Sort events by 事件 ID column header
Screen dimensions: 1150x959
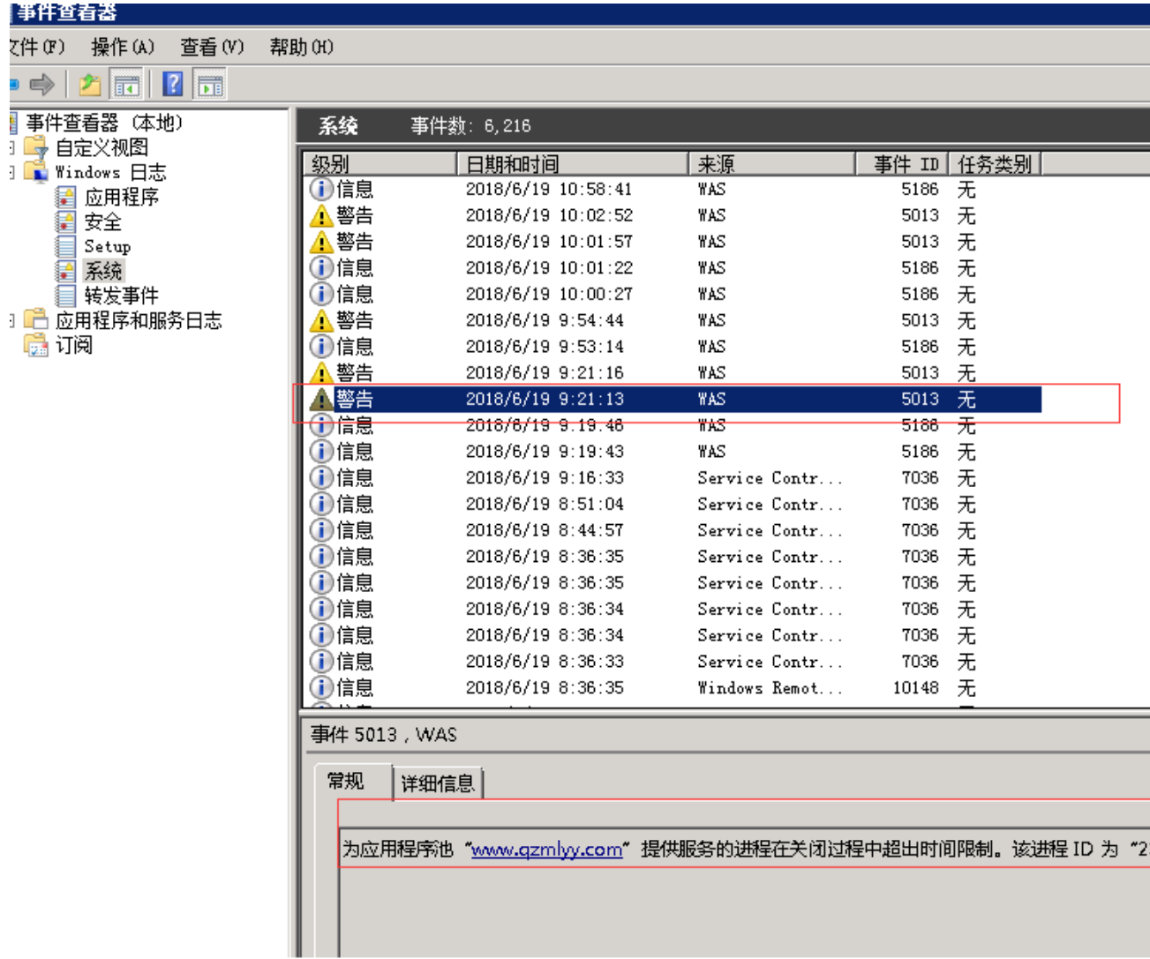click(902, 164)
